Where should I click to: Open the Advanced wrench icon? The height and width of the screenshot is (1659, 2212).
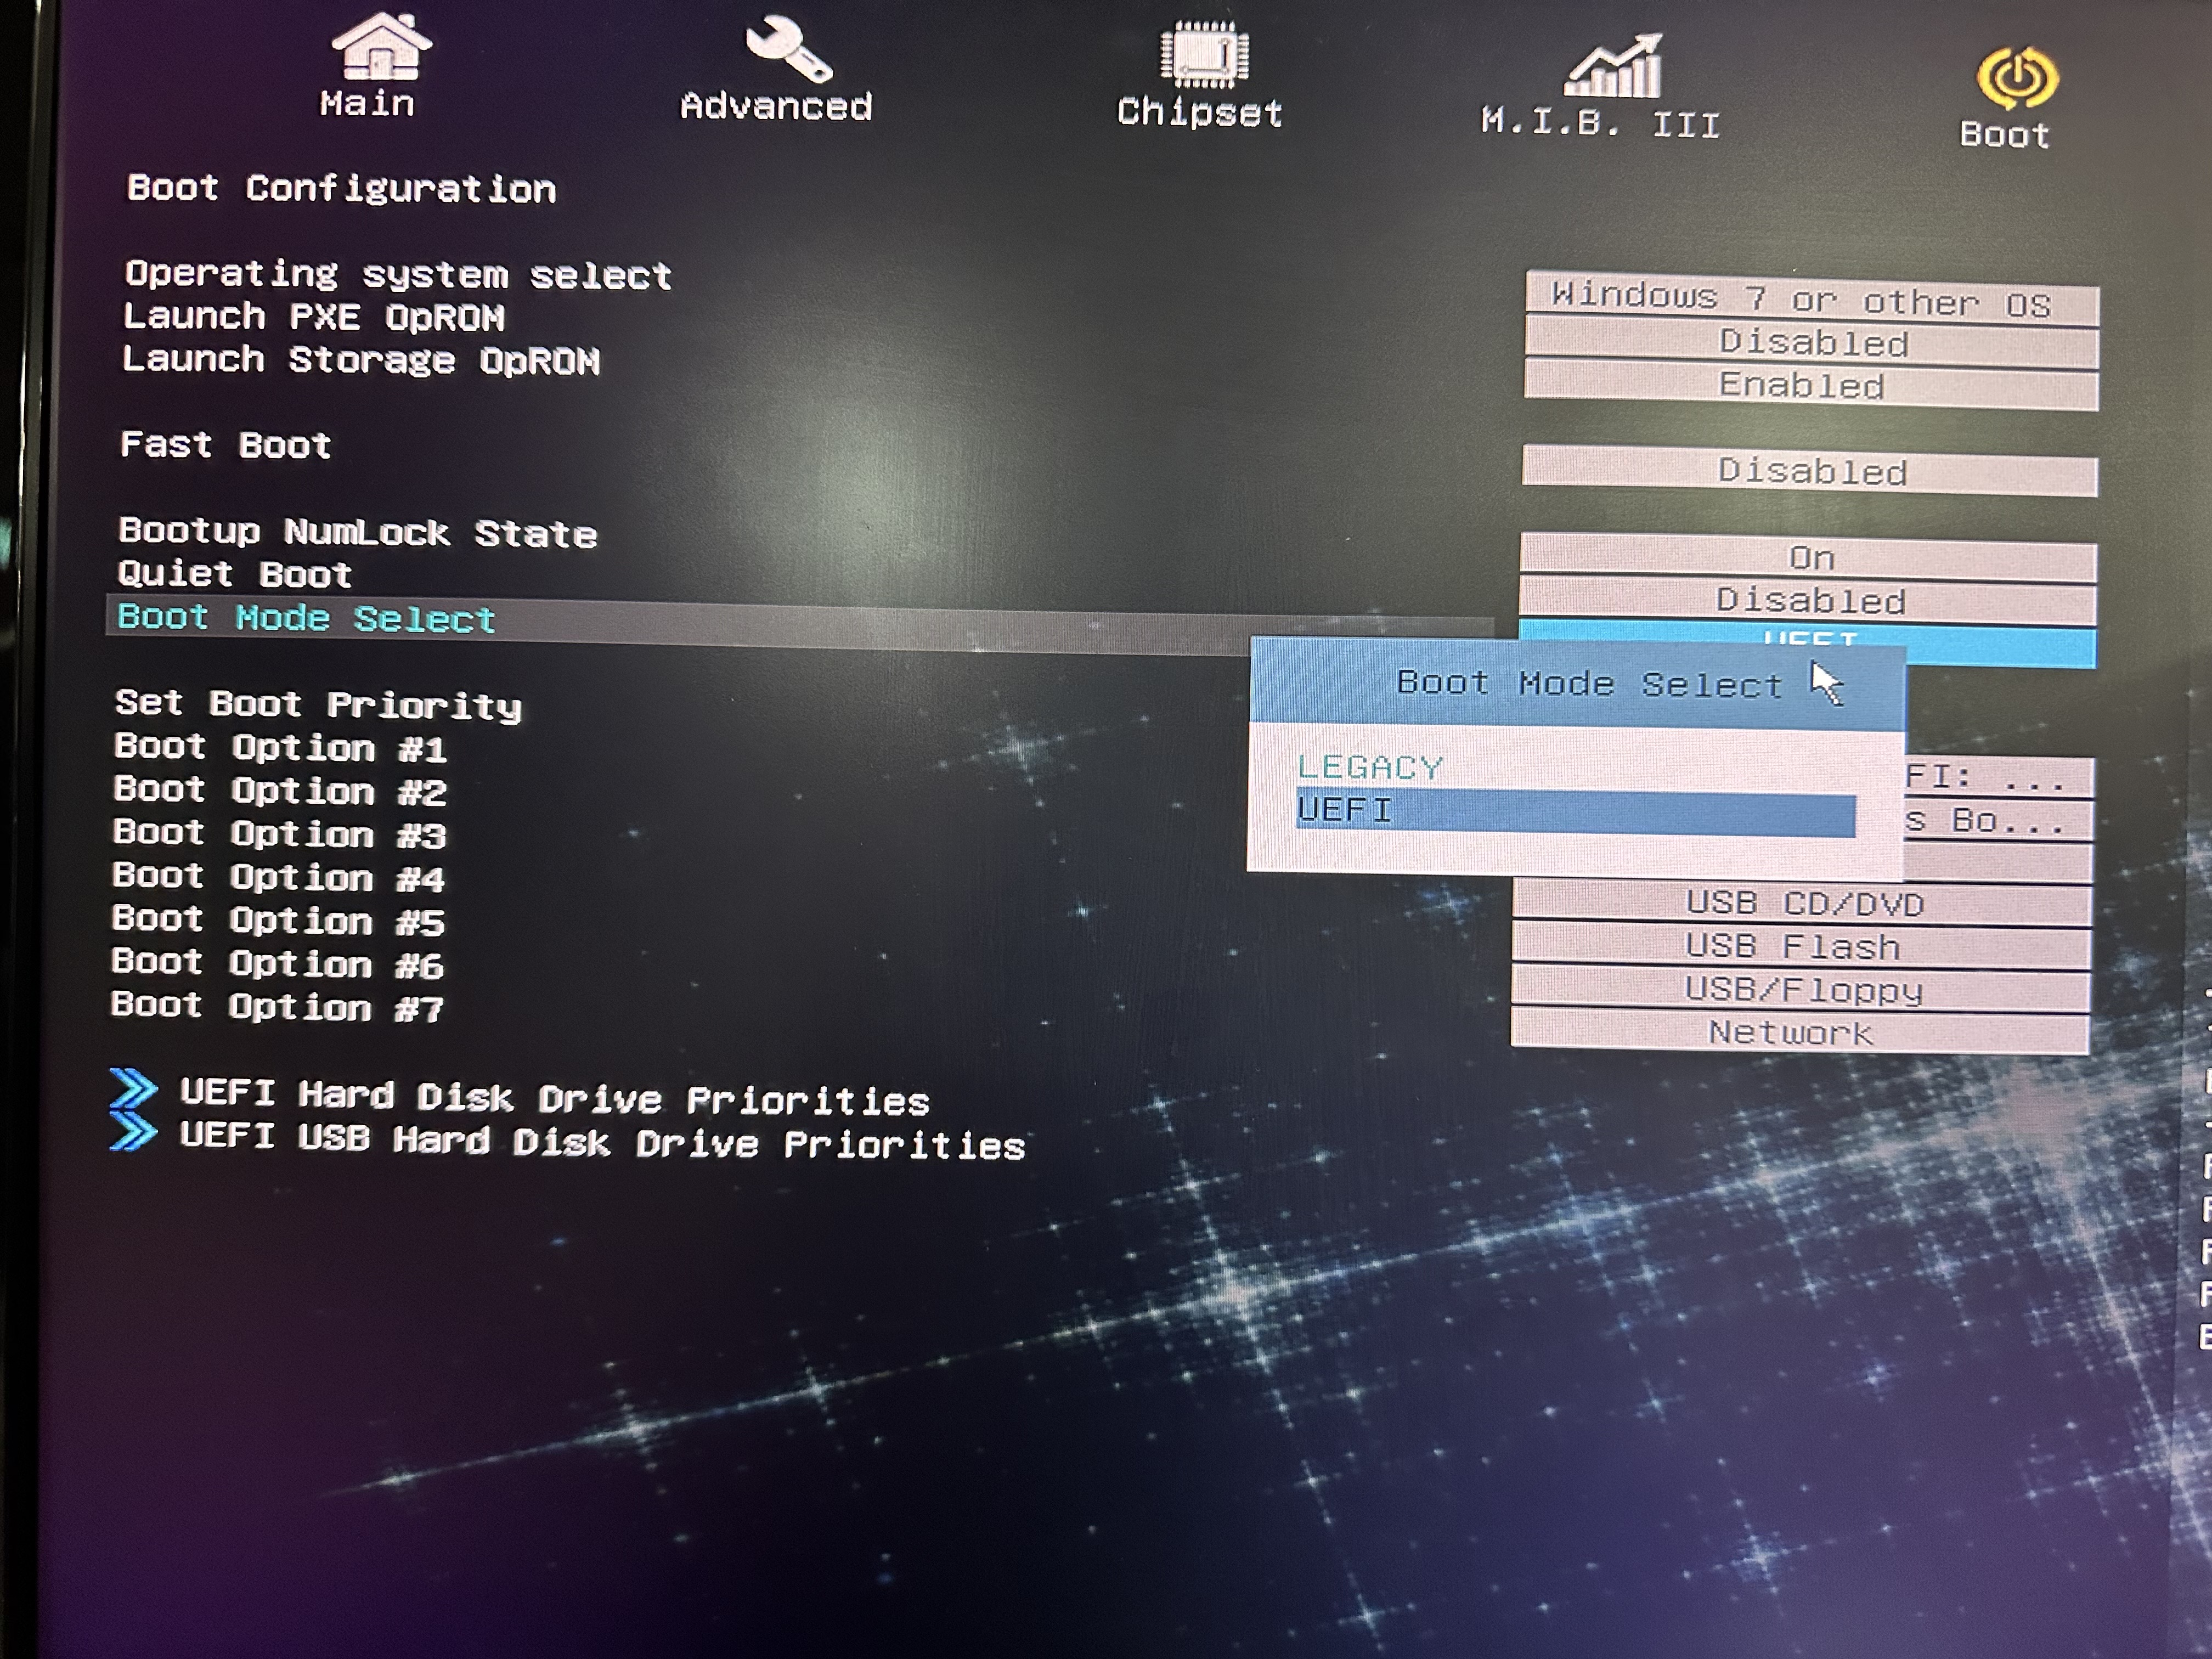tap(788, 47)
